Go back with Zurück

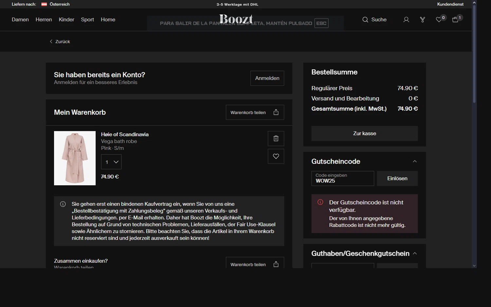60,42
